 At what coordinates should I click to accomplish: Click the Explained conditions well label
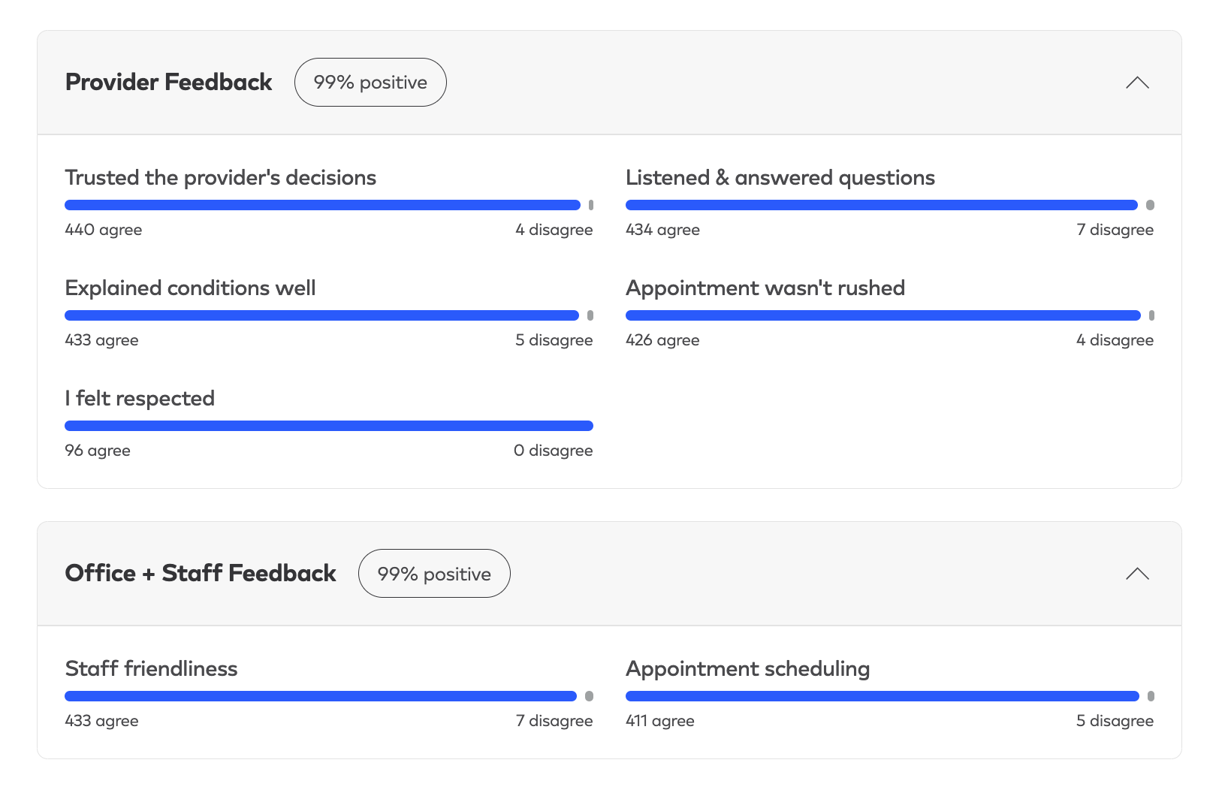click(x=190, y=288)
